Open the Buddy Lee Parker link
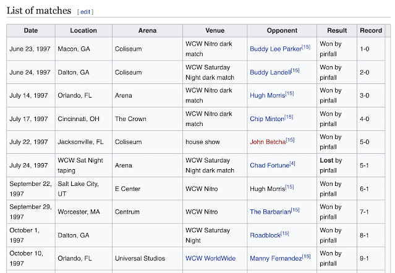The width and height of the screenshot is (395, 273). coord(276,49)
